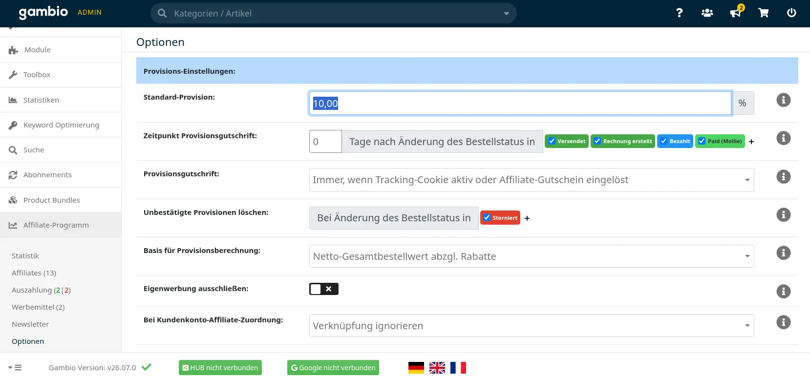The height and width of the screenshot is (380, 810).
Task: Click the green version checkmark icon
Action: [x=147, y=367]
